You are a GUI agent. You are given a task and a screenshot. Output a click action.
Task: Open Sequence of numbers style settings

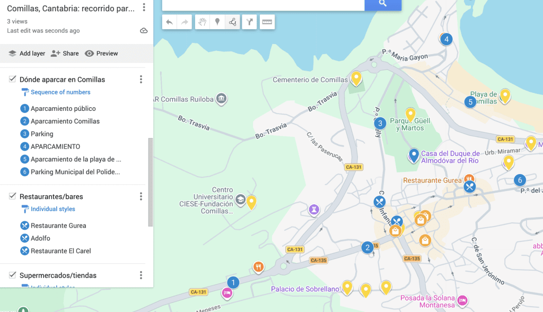[x=60, y=92]
